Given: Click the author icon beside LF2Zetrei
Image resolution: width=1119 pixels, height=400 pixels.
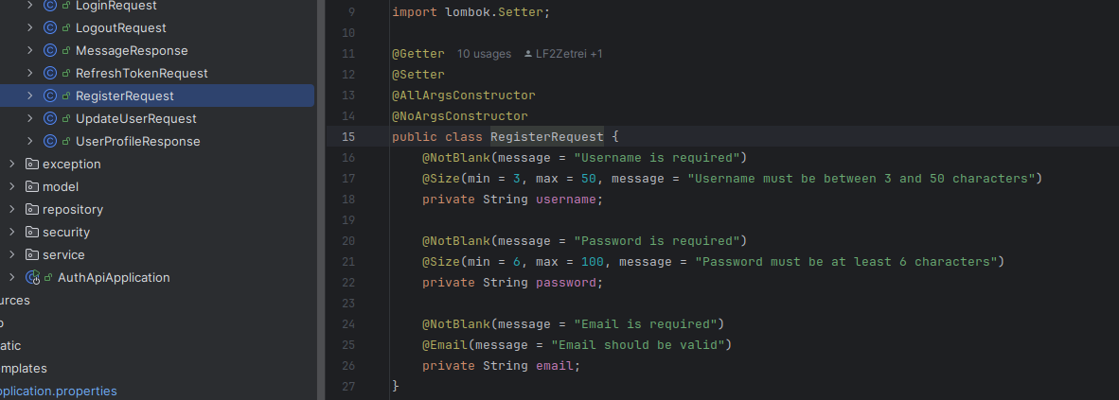Looking at the screenshot, I should click(x=528, y=54).
